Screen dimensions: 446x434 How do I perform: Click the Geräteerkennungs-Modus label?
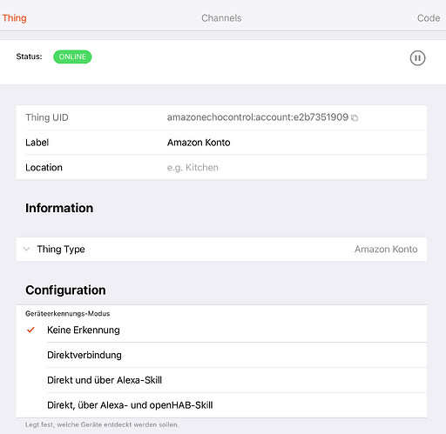coord(67,313)
